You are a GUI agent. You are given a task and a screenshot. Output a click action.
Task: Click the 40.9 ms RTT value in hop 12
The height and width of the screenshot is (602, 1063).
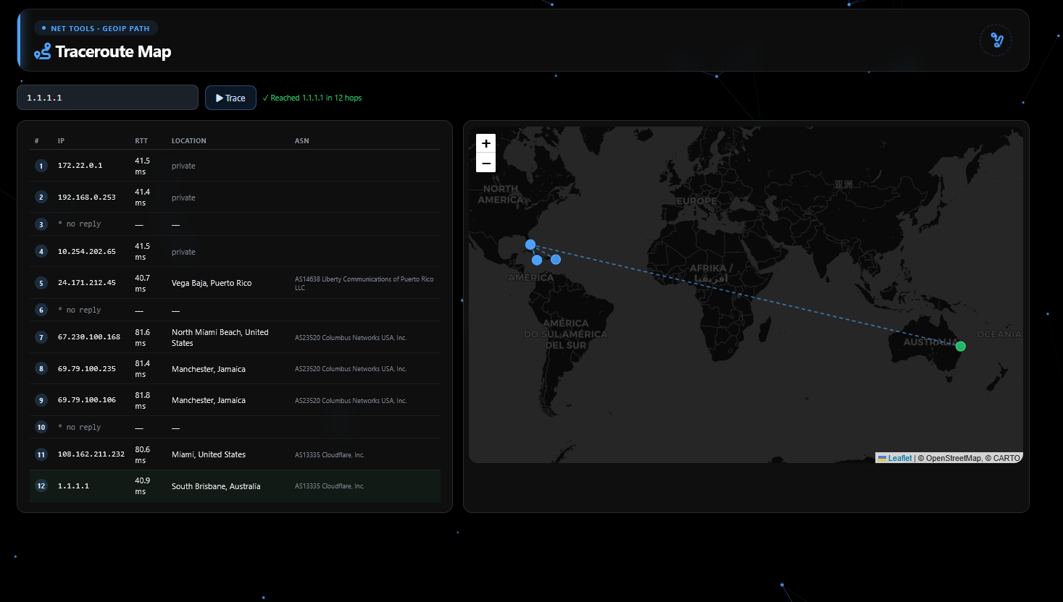143,486
